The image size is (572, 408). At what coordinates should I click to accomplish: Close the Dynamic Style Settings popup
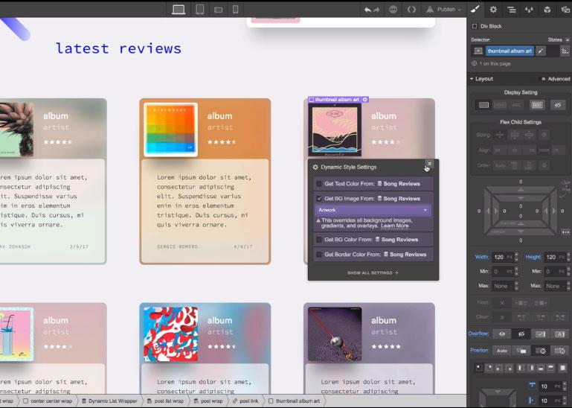tap(429, 163)
